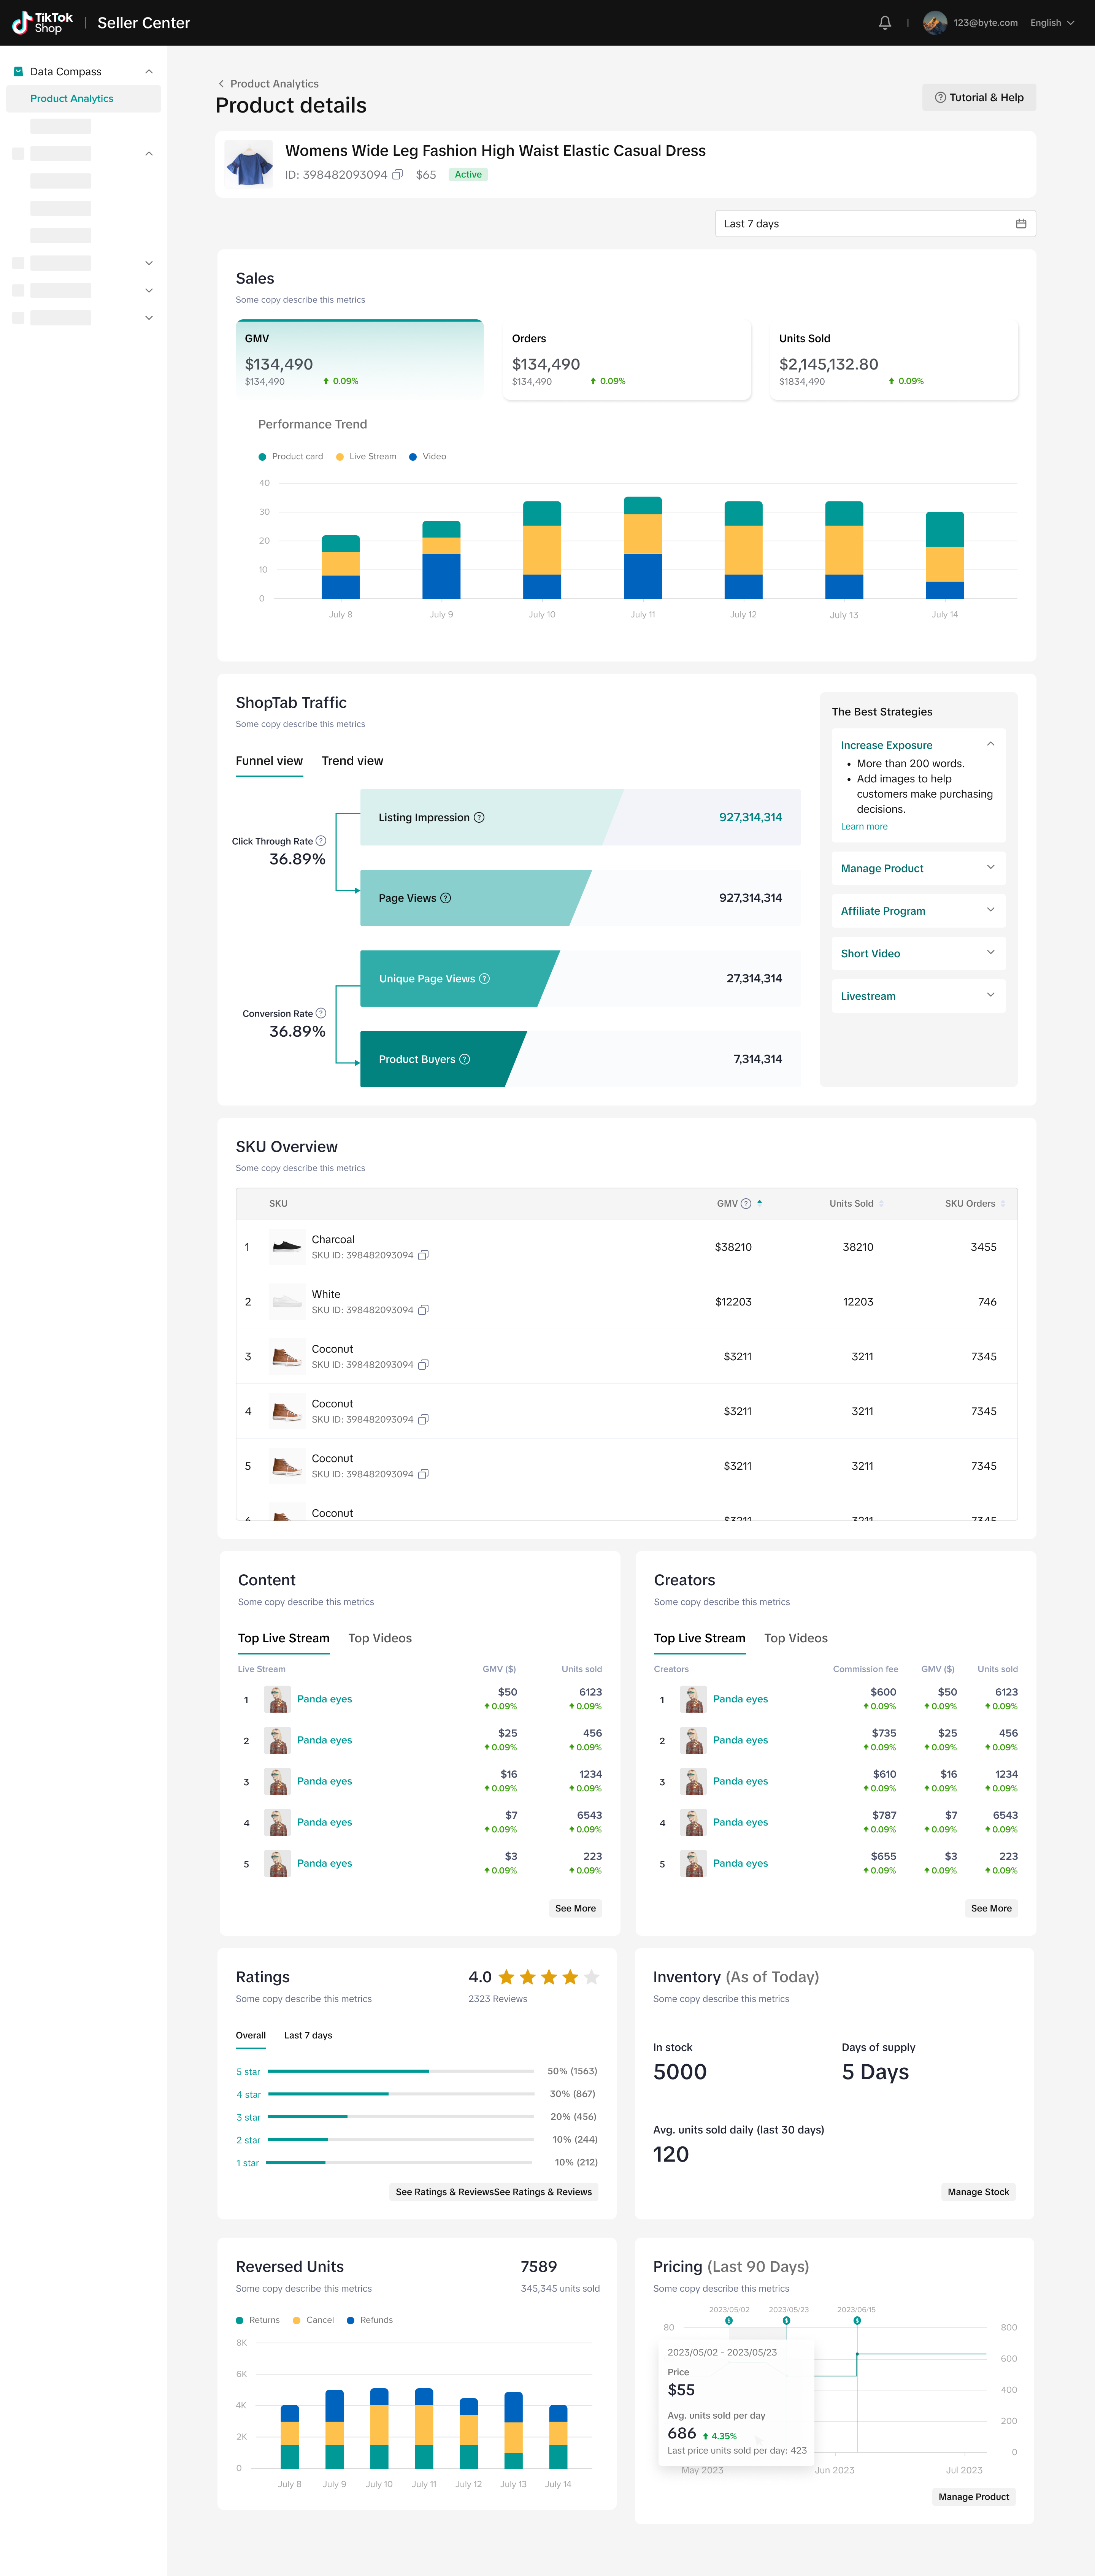
Task: Expand the Manage Product strategy
Action: [x=917, y=868]
